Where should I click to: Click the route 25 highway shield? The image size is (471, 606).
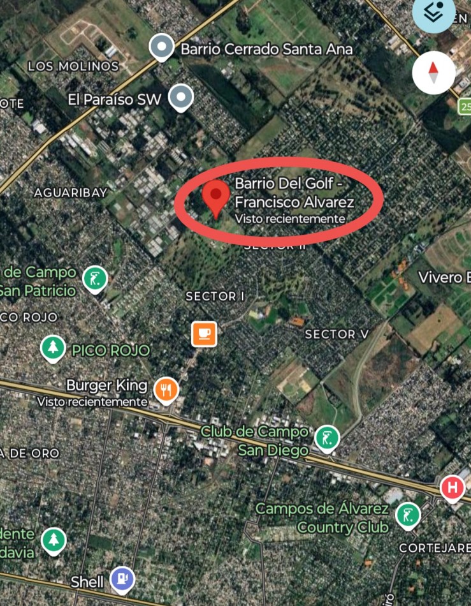point(465,107)
